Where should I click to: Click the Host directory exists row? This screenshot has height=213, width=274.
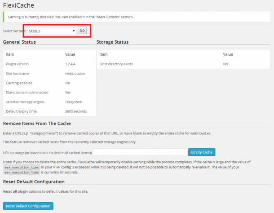click(116, 64)
